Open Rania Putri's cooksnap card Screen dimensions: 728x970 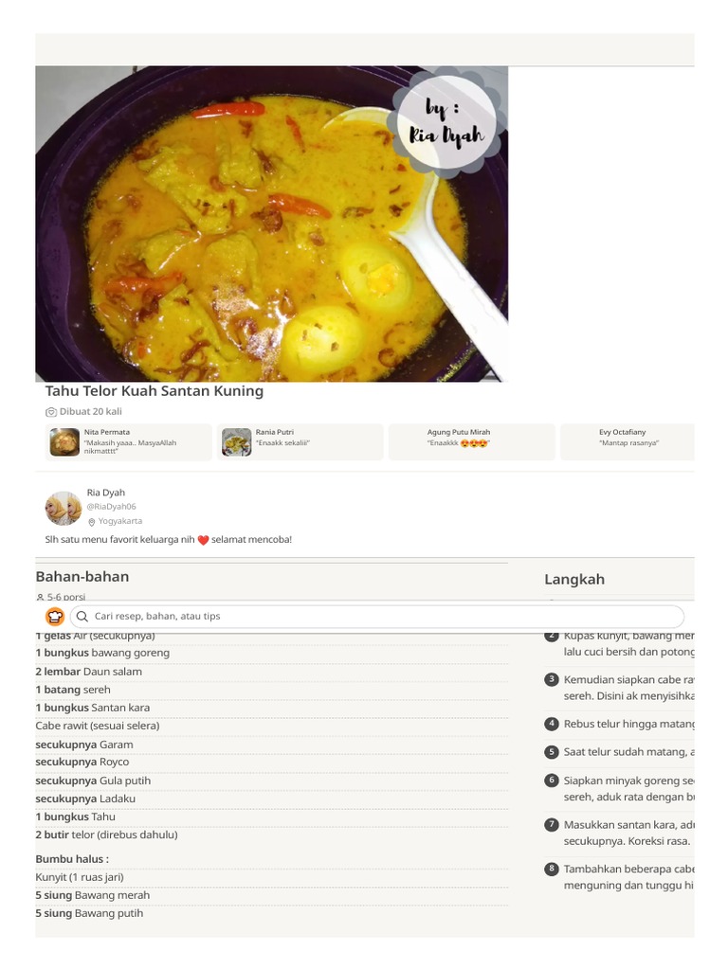click(300, 441)
